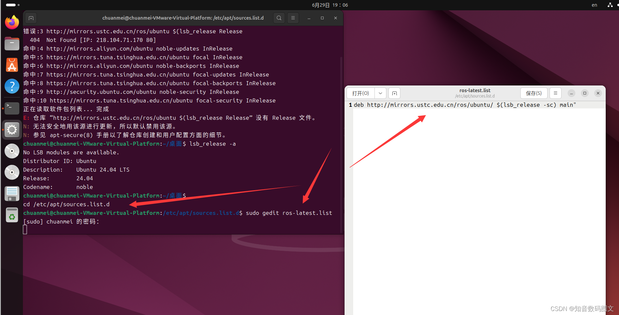Open the terminal hamburger menu

click(x=293, y=18)
